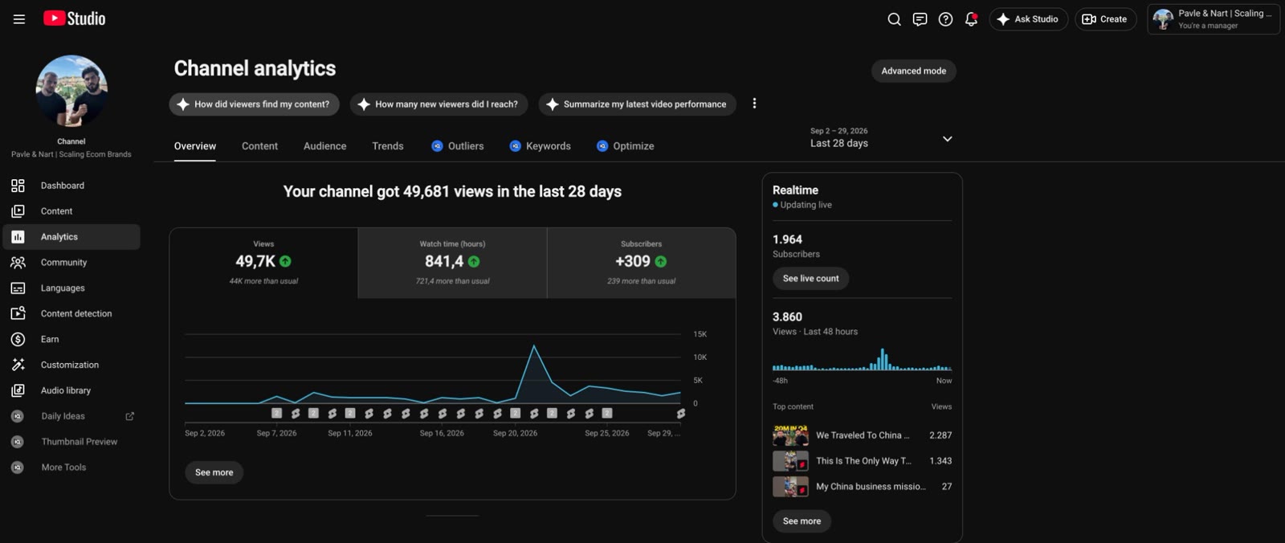Click the green up arrow beside 49,7K views
Viewport: 1285px width, 543px height.
[x=285, y=262]
